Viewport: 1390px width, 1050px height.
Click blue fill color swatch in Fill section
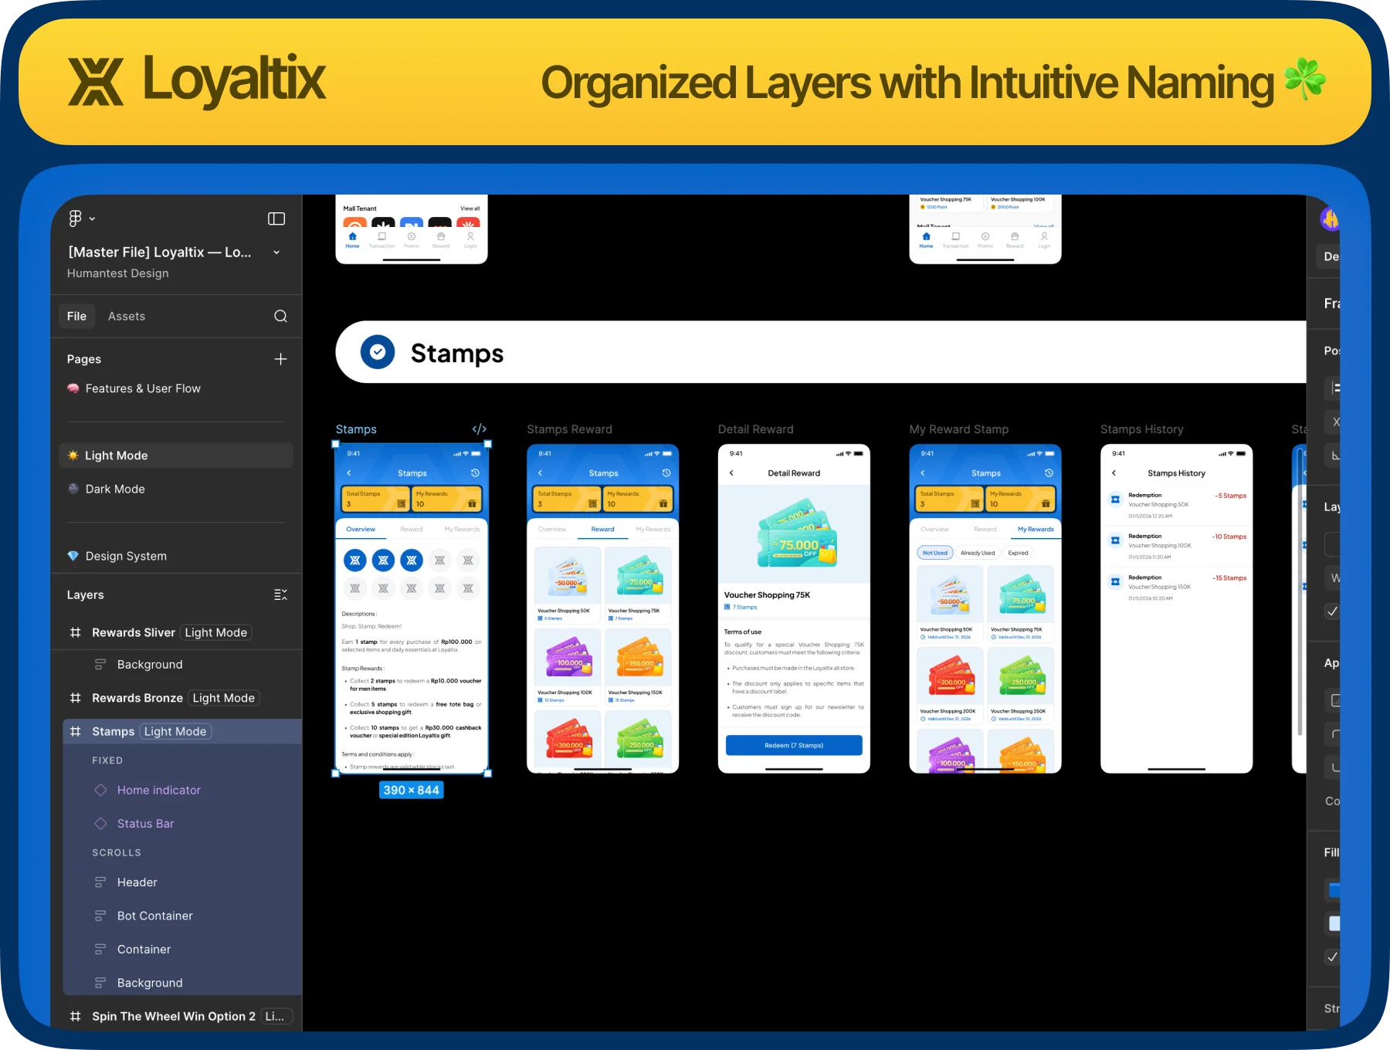(1334, 889)
